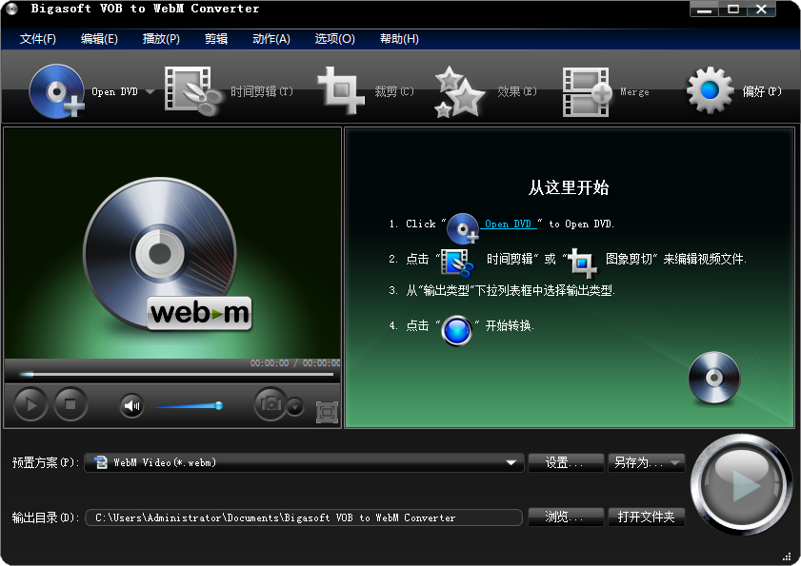Open the 文件 menu
801x566 pixels.
point(36,39)
